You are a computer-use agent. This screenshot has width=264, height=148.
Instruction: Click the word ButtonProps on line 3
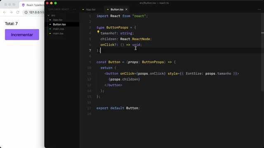click(x=117, y=28)
